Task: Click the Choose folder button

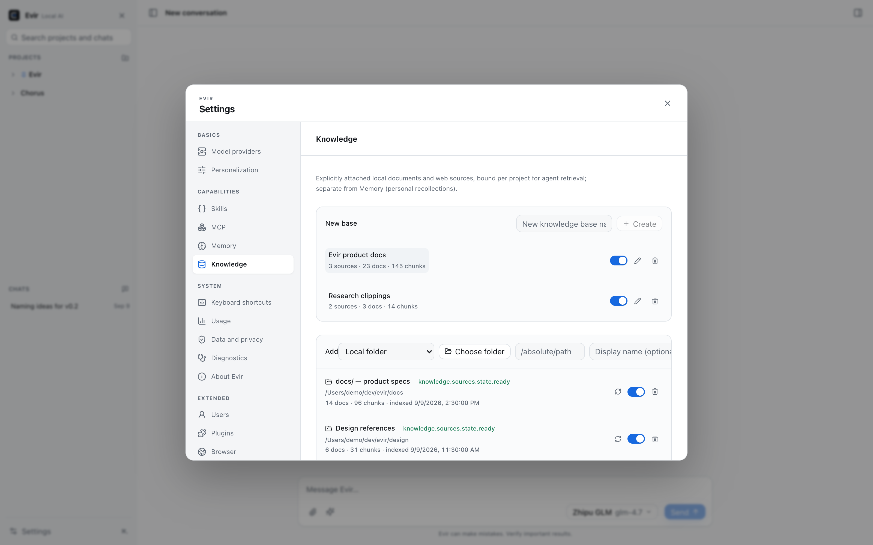Action: (x=474, y=352)
